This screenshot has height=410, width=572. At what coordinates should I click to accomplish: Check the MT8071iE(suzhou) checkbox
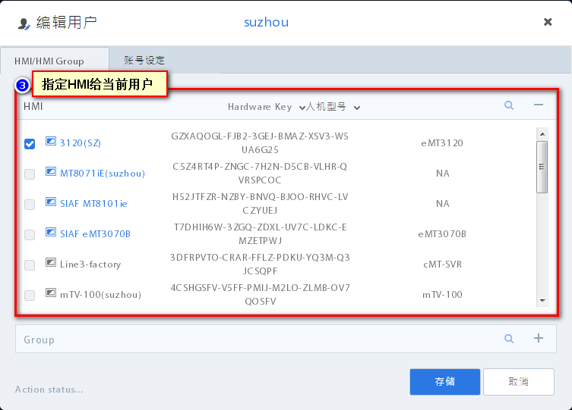[x=30, y=174]
